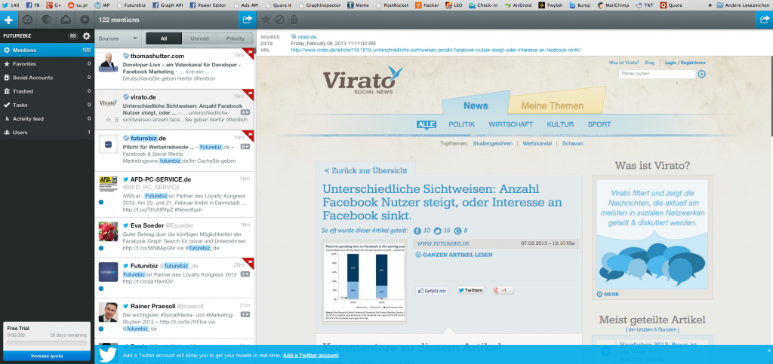This screenshot has height=364, width=773.
Task: Expand the 8 similar mentions badge on futurebiz.de
Action: (245, 147)
